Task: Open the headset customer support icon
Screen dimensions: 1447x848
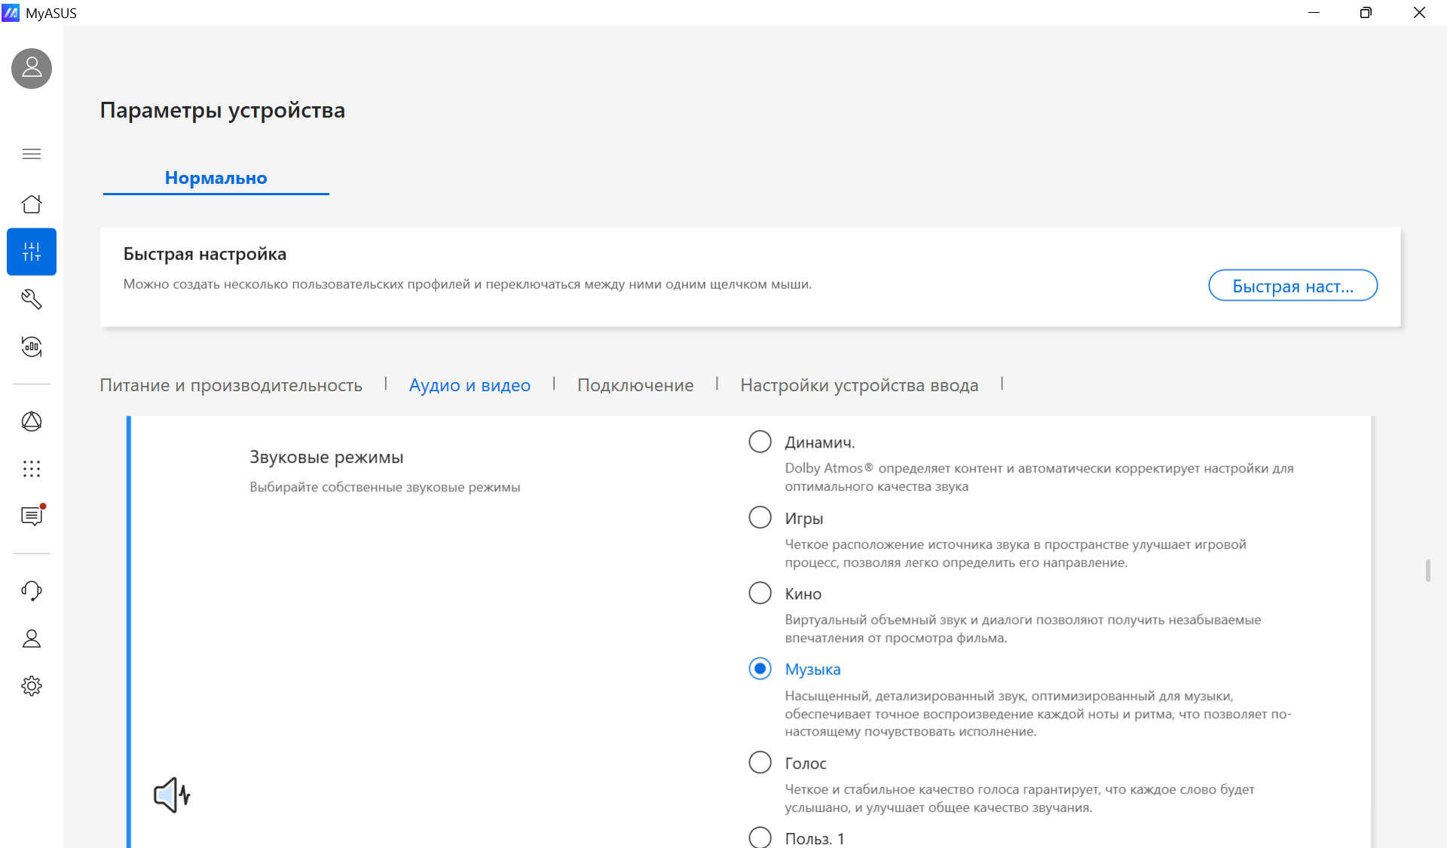Action: pyautogui.click(x=32, y=591)
